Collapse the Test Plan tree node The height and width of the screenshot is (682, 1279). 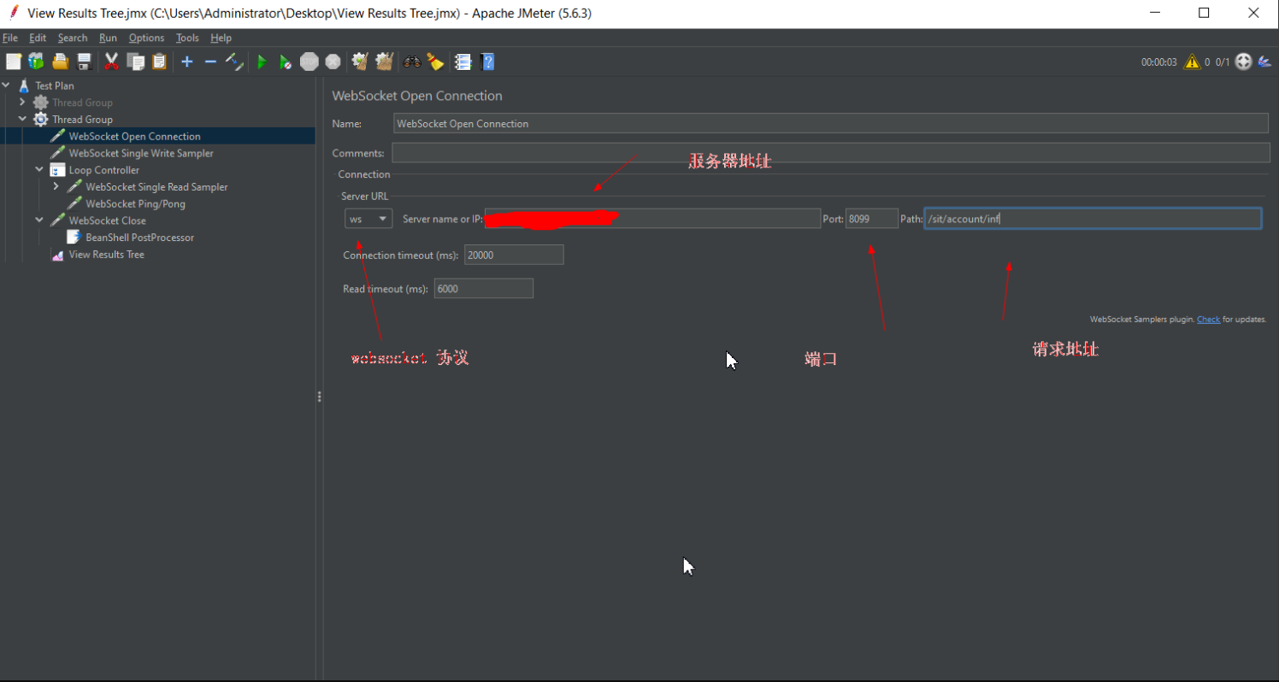tap(6, 85)
